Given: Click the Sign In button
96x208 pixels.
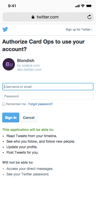Looking at the screenshot, I should [x=11, y=118].
